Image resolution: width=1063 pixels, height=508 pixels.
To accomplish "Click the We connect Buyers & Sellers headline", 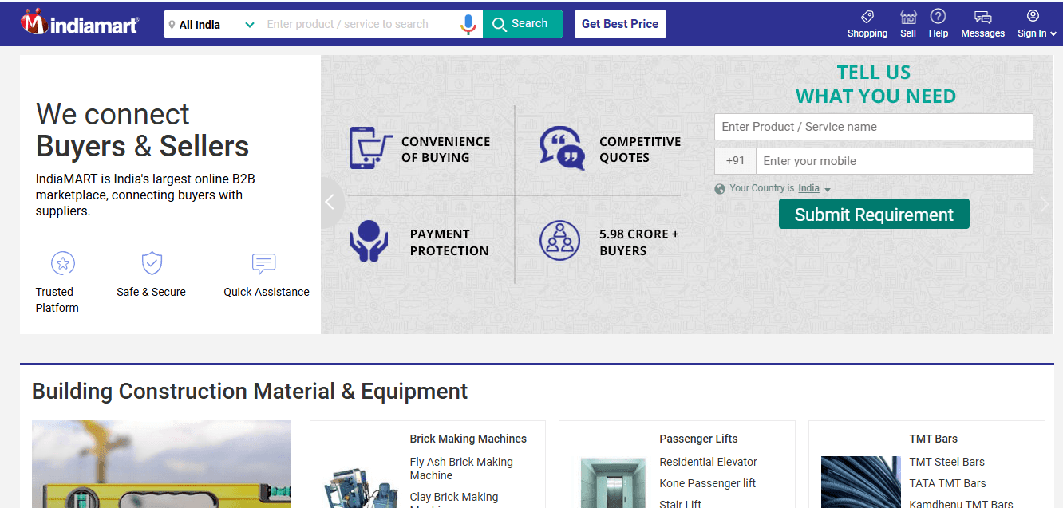I will 142,130.
